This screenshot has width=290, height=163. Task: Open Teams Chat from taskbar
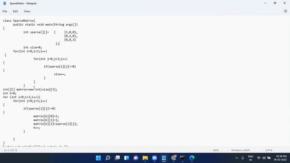(136, 158)
